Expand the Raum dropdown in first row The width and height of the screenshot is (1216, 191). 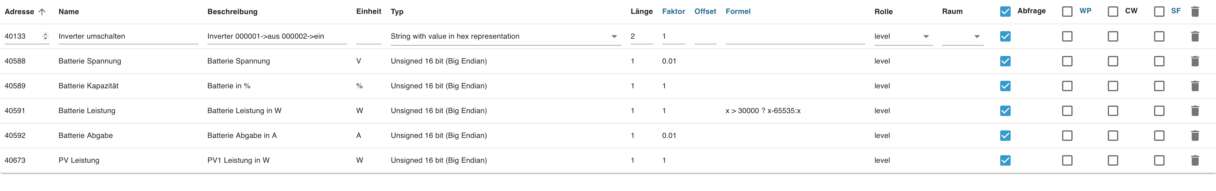pos(977,37)
